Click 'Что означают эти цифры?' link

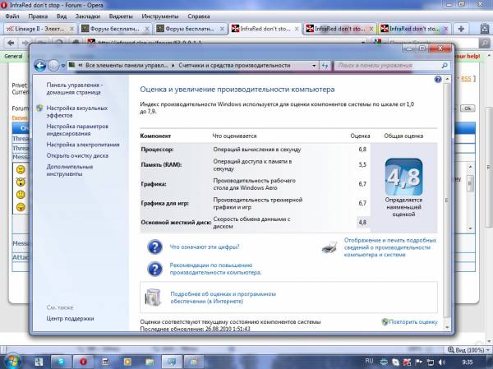(x=205, y=247)
